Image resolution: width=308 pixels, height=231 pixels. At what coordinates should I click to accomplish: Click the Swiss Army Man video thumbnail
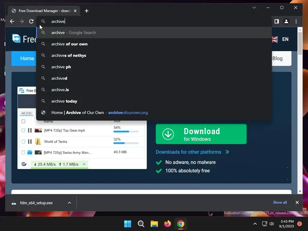(x=38, y=152)
